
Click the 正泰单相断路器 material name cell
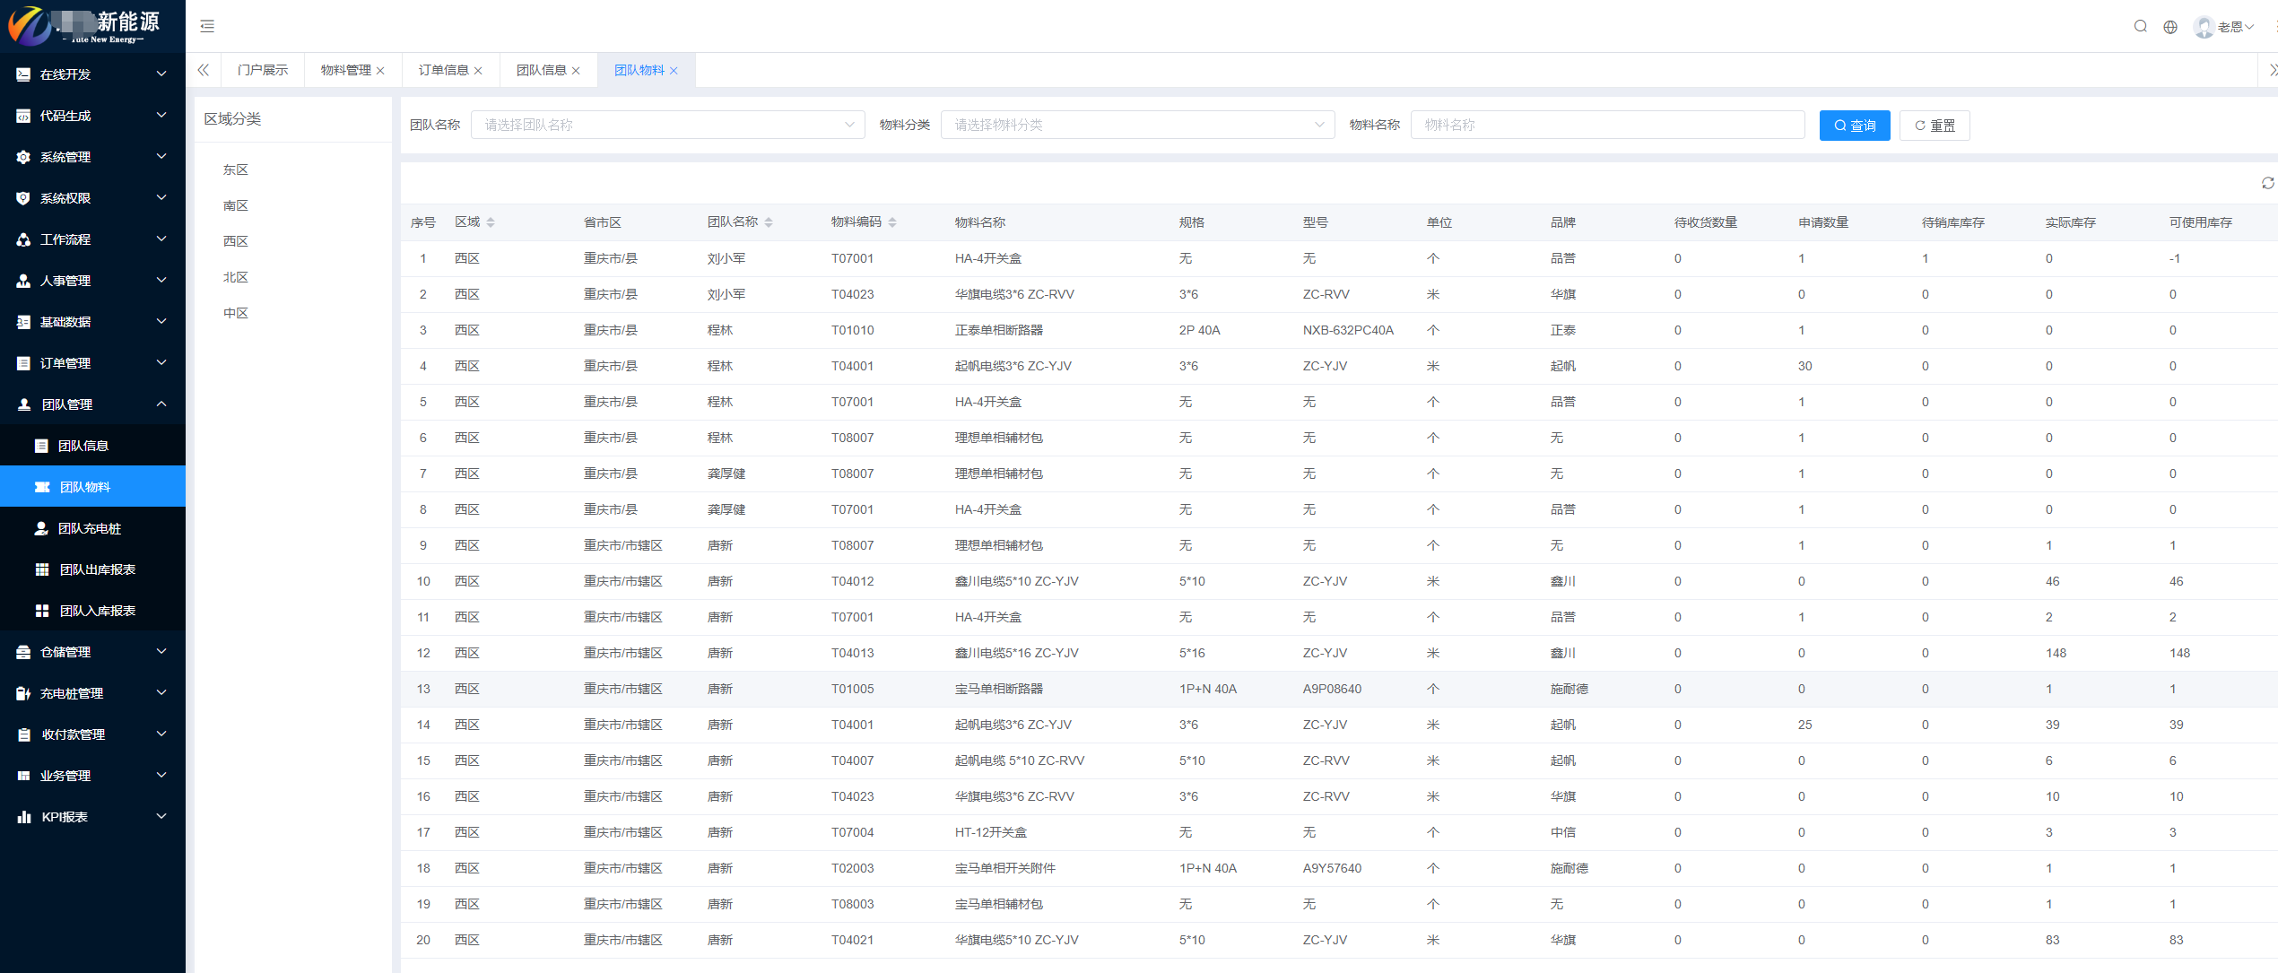coord(998,330)
